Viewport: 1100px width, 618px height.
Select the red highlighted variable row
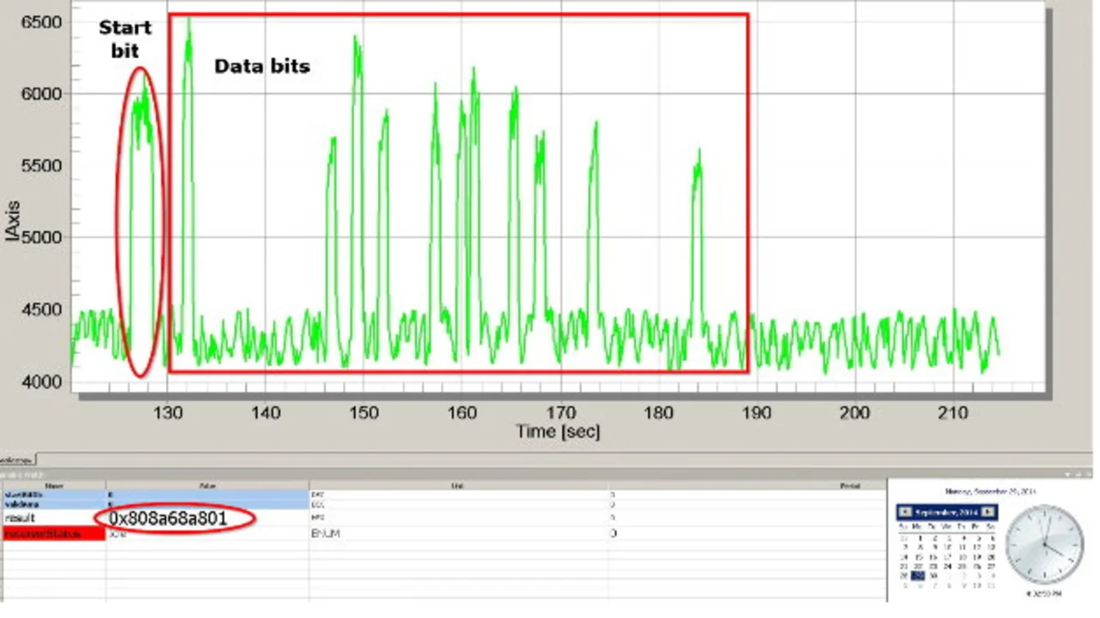point(53,534)
